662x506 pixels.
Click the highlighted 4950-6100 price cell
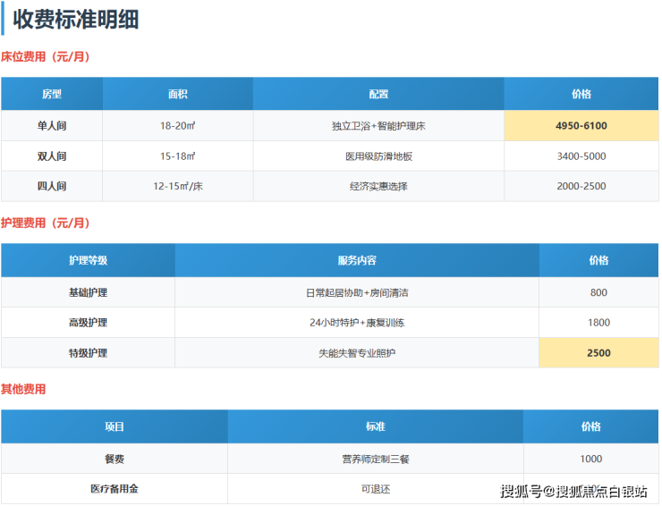pos(581,126)
